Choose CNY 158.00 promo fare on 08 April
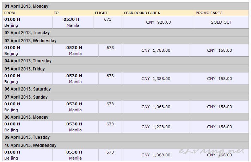The height and width of the screenshot is (162, 251). (x=219, y=127)
